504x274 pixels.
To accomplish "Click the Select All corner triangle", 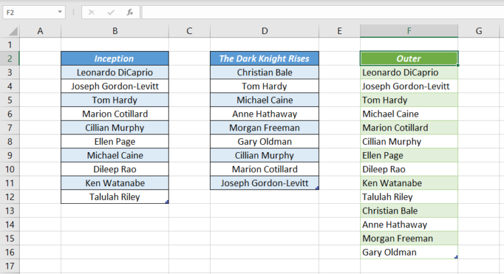I will (13, 31).
